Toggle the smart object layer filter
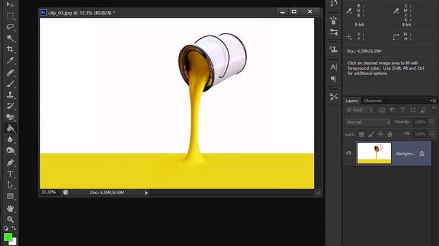The width and height of the screenshot is (439, 246). point(423,110)
